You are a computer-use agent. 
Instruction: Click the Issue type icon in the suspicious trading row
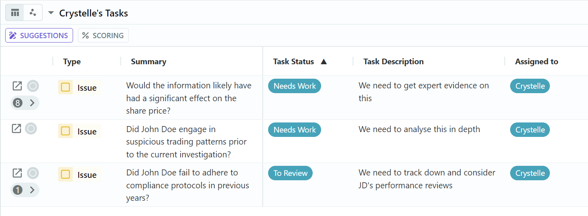(65, 131)
